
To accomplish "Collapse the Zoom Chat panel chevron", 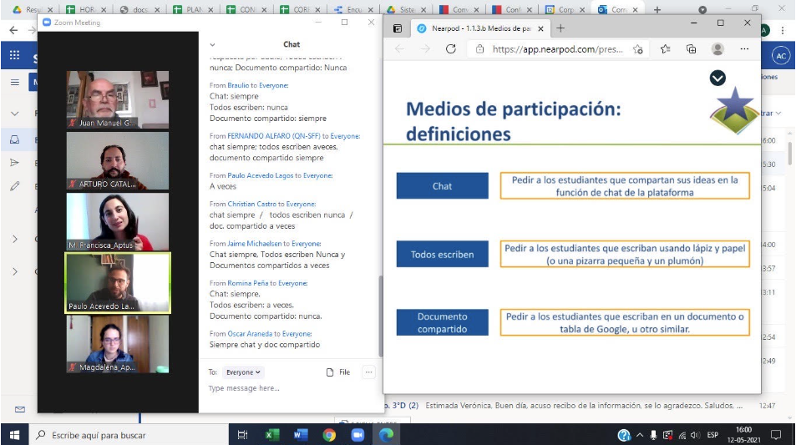I will pyautogui.click(x=212, y=44).
